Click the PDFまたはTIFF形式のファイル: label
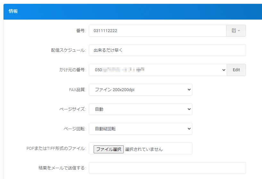 (56, 149)
